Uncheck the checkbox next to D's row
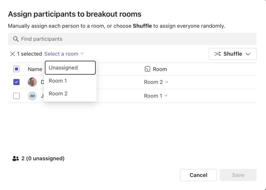Image resolution: width=266 pixels, height=190 pixels. pos(16,82)
